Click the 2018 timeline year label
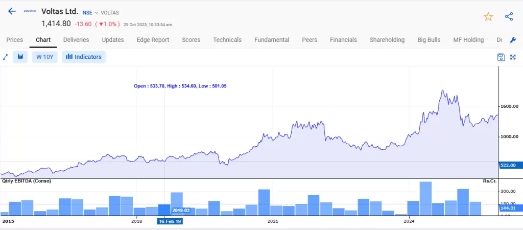Image resolution: width=523 pixels, height=230 pixels. (x=137, y=221)
